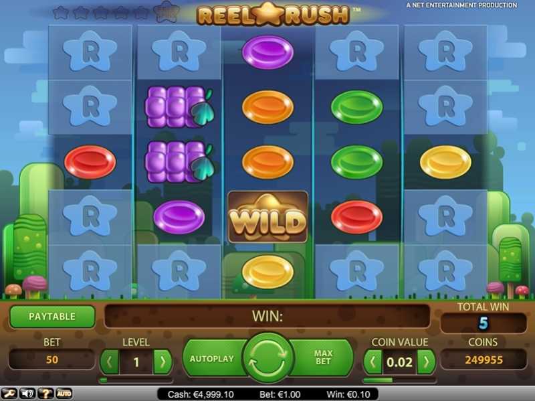Click the Reel Rush logo
This screenshot has width=535, height=401.
click(273, 14)
